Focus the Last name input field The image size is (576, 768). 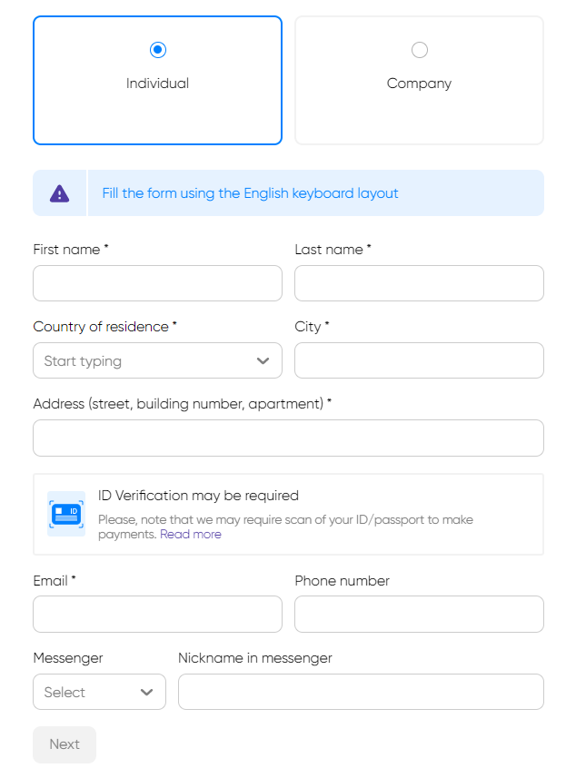tap(419, 283)
